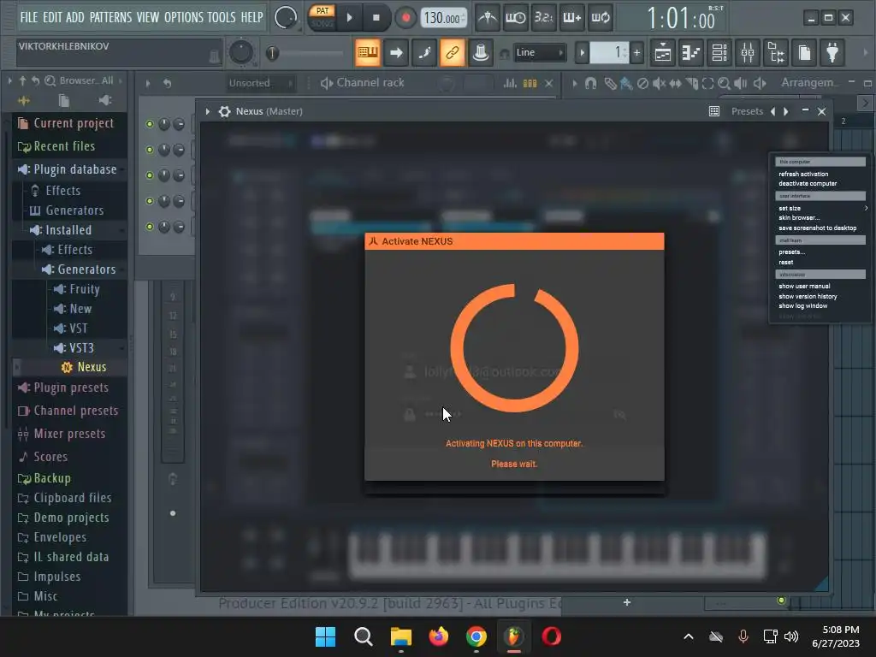876x657 pixels.
Task: Open the Mixer view icon
Action: tap(748, 52)
